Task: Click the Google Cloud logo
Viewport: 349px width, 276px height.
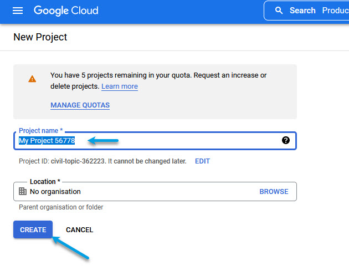Action: [x=66, y=11]
